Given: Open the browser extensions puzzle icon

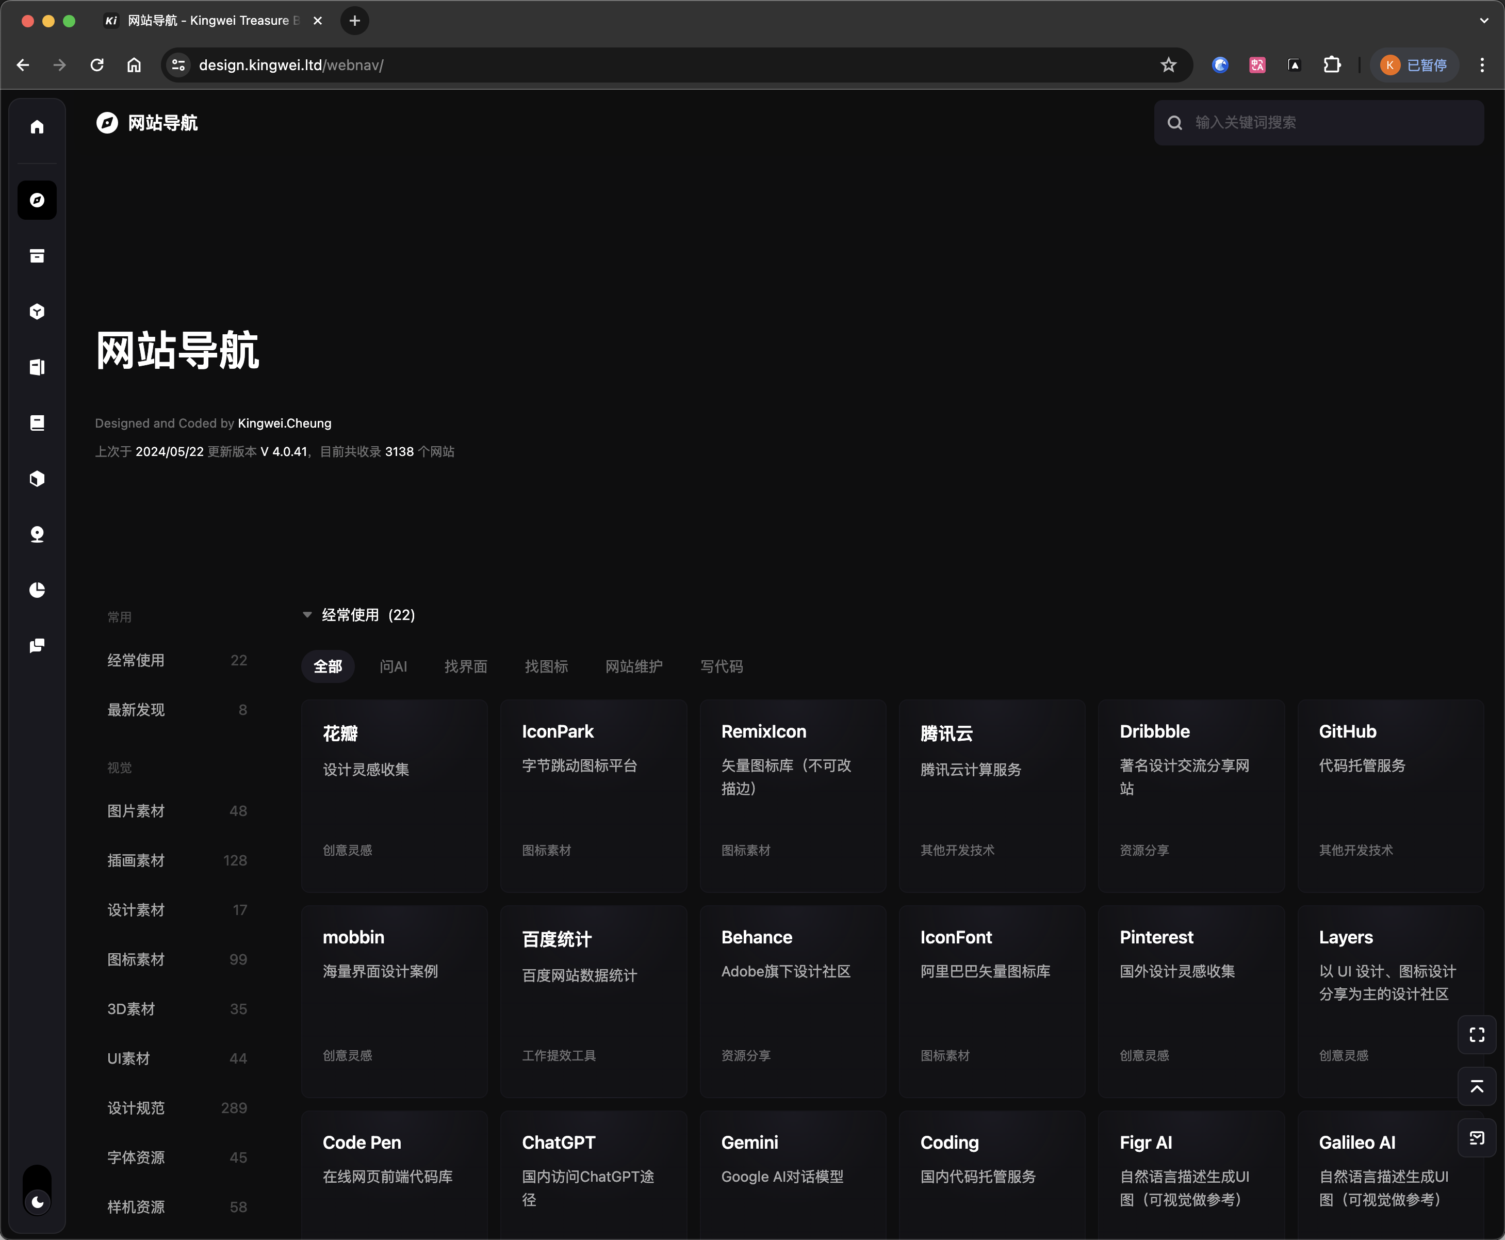Looking at the screenshot, I should (1332, 65).
